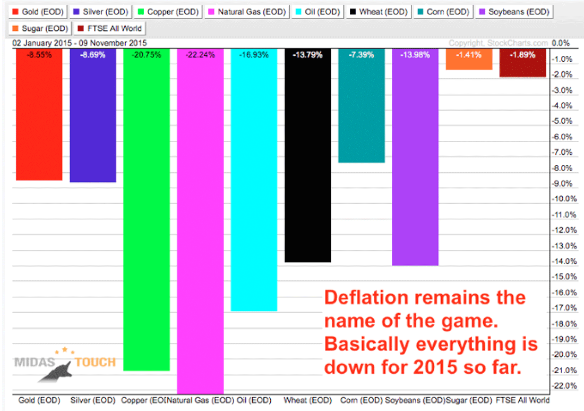The width and height of the screenshot is (584, 411).
Task: Toggle the Oil (EOD) legend button
Action: 317,12
